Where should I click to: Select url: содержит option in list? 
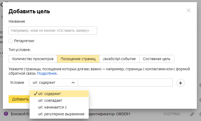click(x=59, y=94)
